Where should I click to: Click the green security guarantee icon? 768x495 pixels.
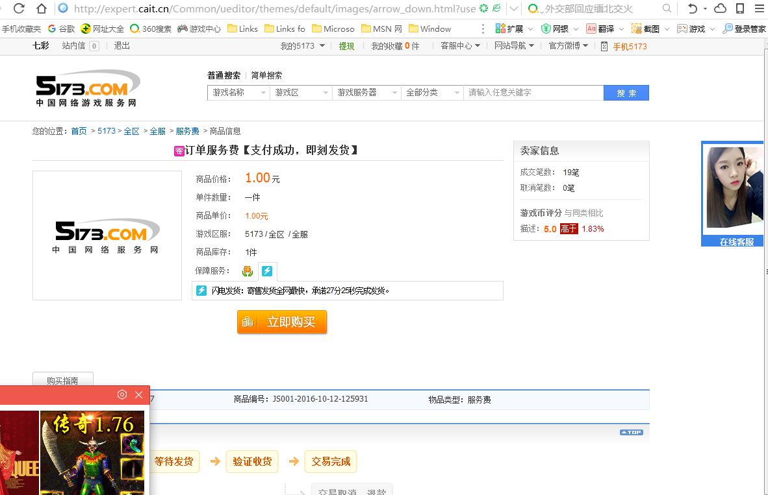248,271
